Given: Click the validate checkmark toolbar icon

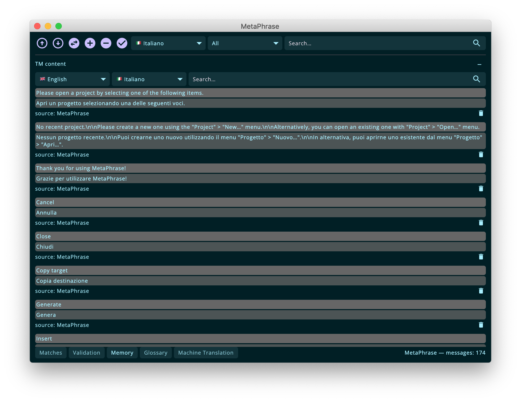Looking at the screenshot, I should pos(122,43).
